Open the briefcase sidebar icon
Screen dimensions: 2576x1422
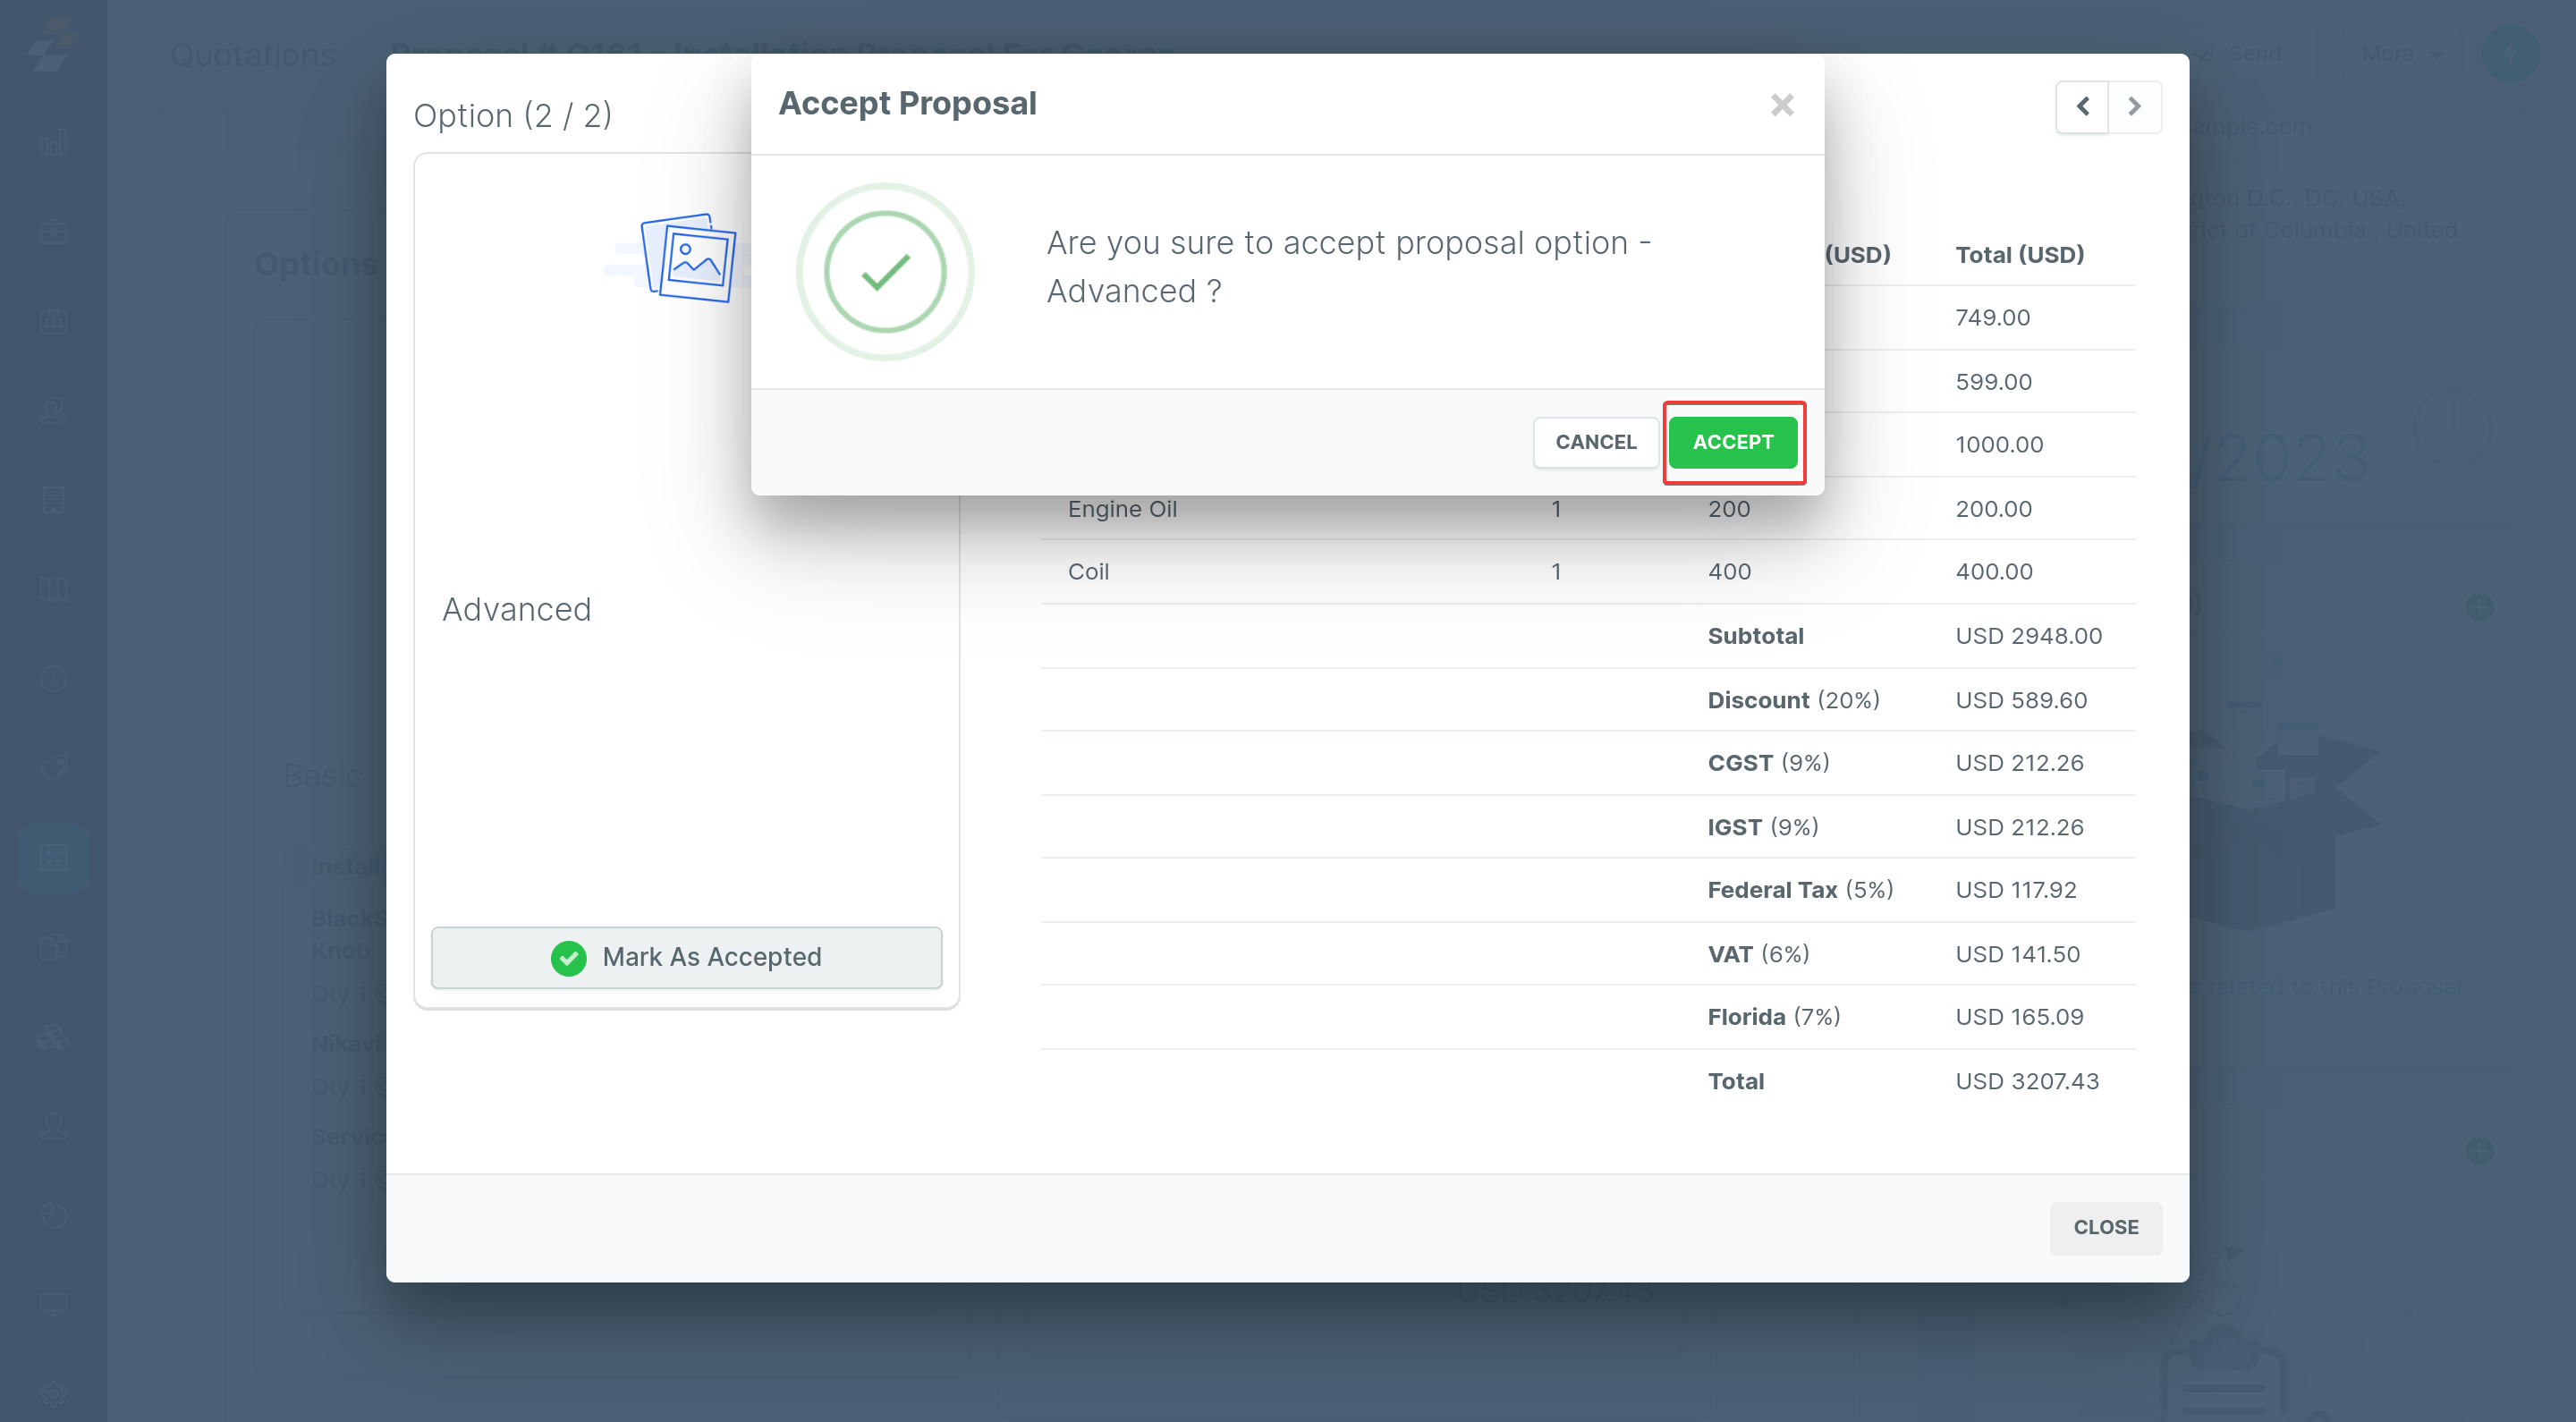click(x=53, y=232)
